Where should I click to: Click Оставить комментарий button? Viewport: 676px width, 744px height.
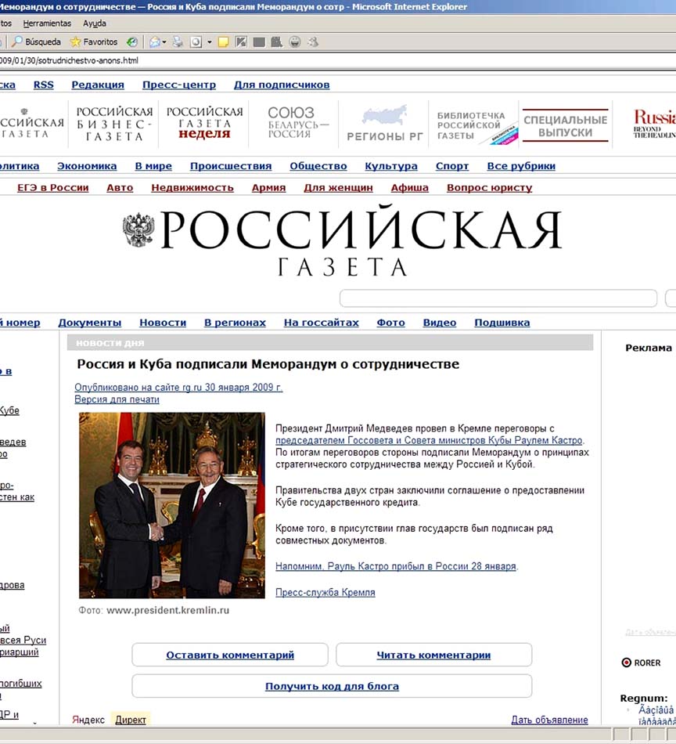230,655
